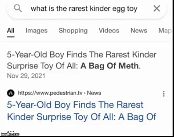Open the Maps tab
Image resolution: width=174 pixels, height=137 pixels.
(165, 31)
